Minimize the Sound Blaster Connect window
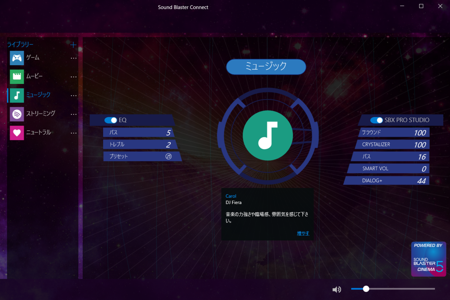 click(x=402, y=6)
